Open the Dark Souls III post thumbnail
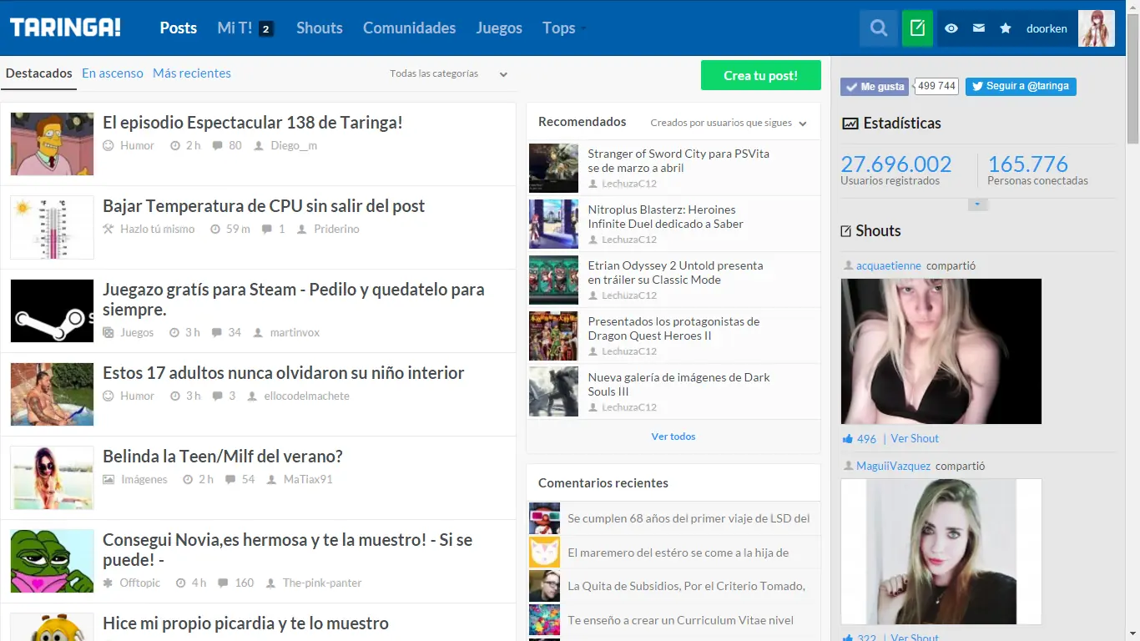 552,391
